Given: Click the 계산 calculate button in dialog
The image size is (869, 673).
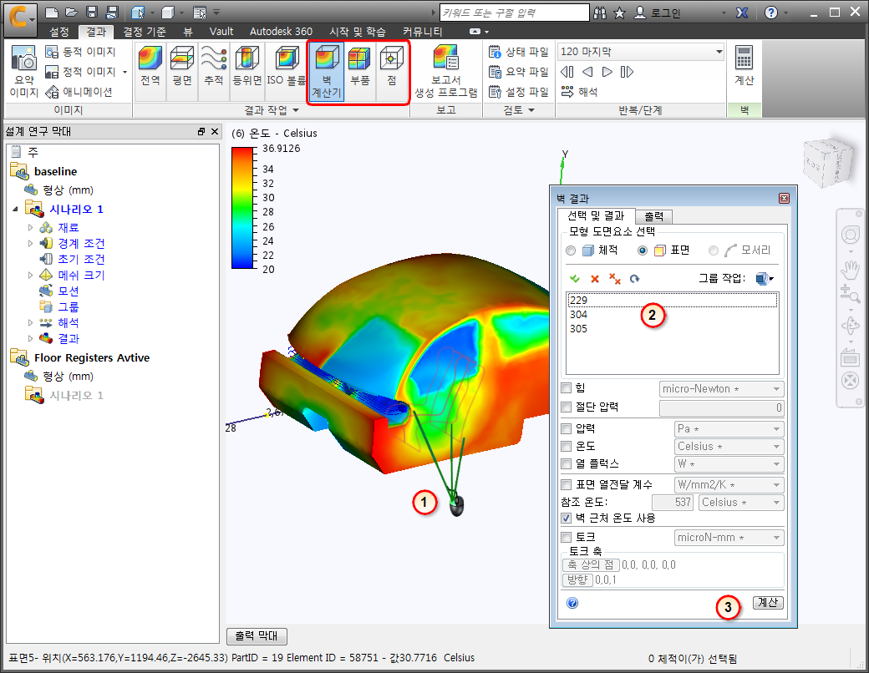Looking at the screenshot, I should (x=768, y=603).
